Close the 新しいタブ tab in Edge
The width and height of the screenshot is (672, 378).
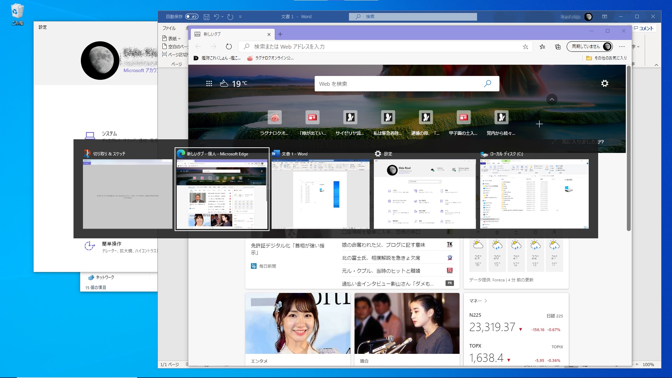coord(269,34)
